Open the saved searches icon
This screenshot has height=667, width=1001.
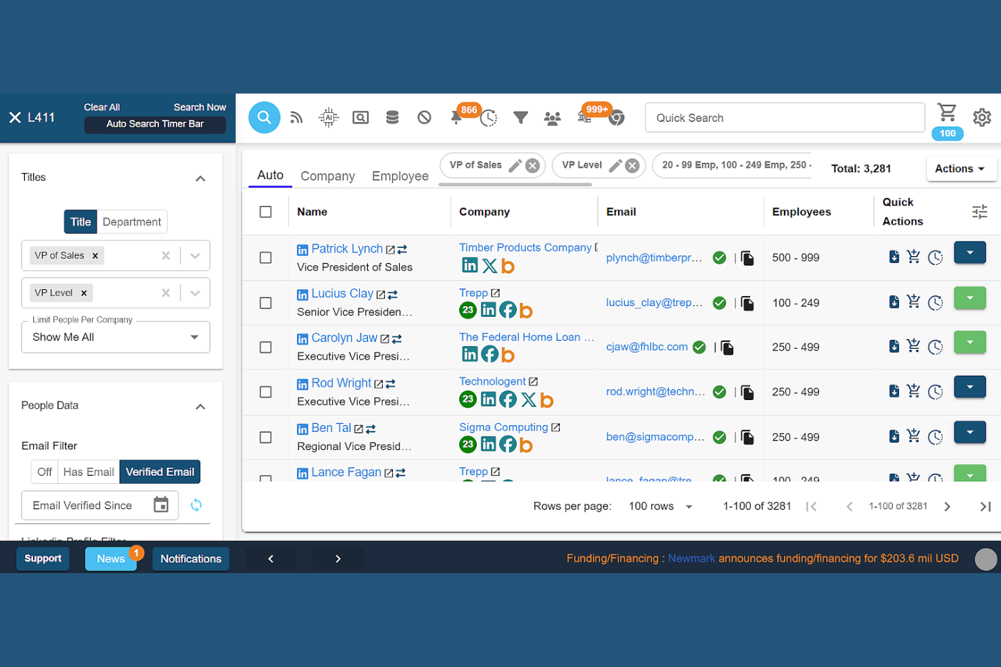click(x=360, y=117)
